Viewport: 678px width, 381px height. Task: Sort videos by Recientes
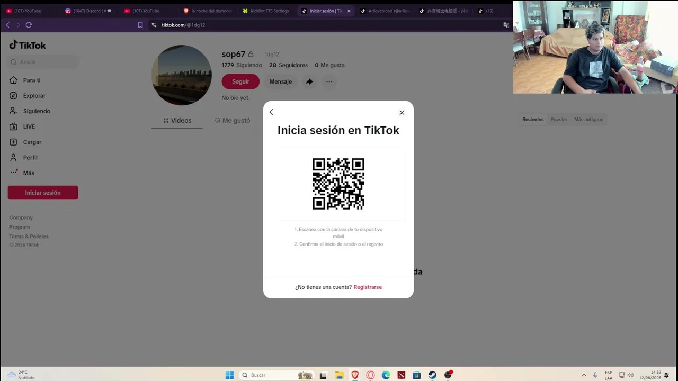click(x=533, y=120)
